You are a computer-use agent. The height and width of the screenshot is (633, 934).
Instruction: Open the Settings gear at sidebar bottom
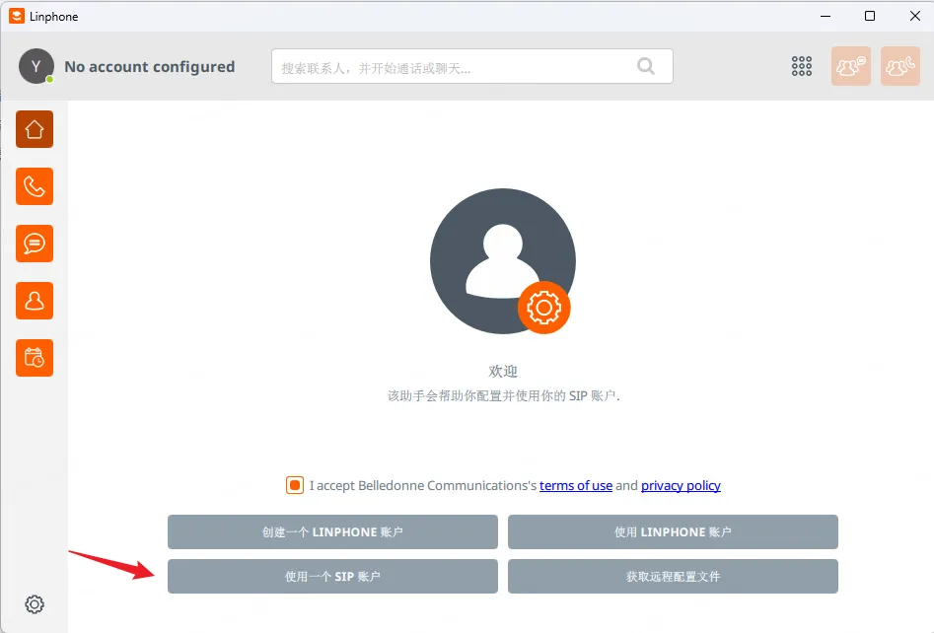coord(35,603)
